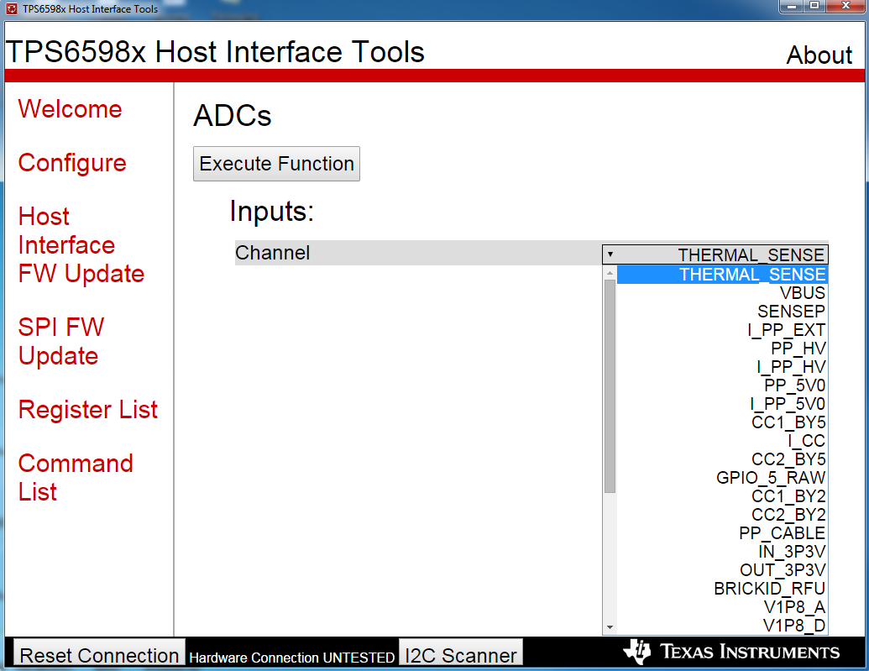Open the Configure section
The height and width of the screenshot is (671, 869).
pos(72,163)
